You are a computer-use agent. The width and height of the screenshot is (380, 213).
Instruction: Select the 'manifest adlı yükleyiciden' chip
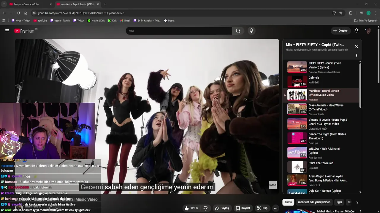click(314, 202)
